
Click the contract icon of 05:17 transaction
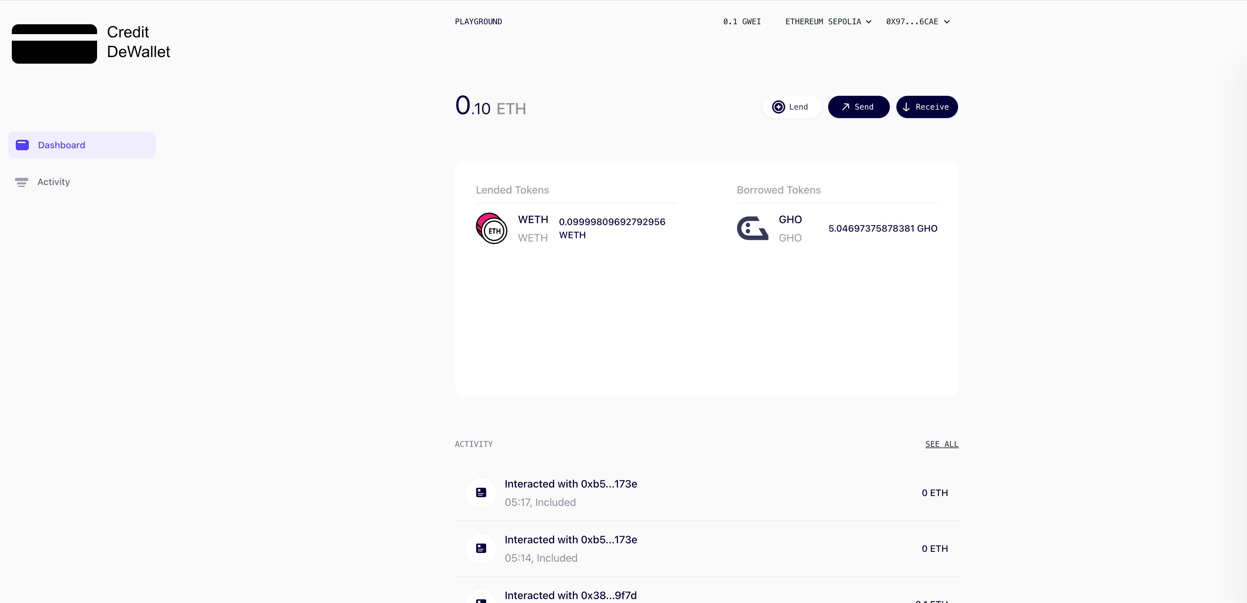click(x=481, y=492)
